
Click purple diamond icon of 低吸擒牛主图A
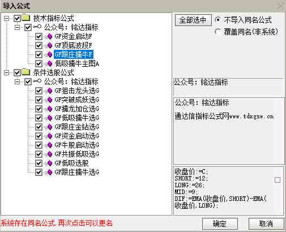coord(50,63)
